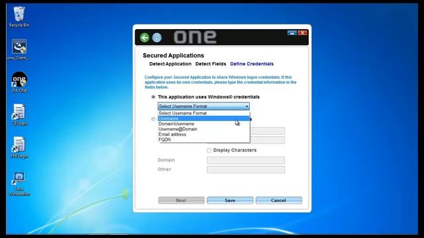The image size is (424, 238).
Task: Open the Define Credentials step
Action: (252, 64)
